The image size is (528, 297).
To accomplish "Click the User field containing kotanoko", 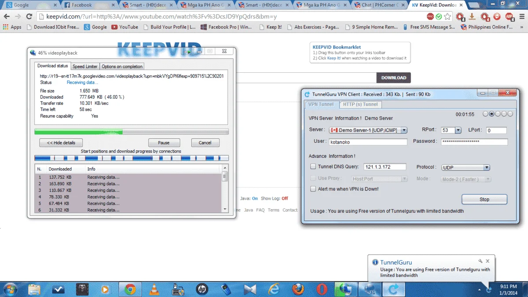I will (368, 142).
